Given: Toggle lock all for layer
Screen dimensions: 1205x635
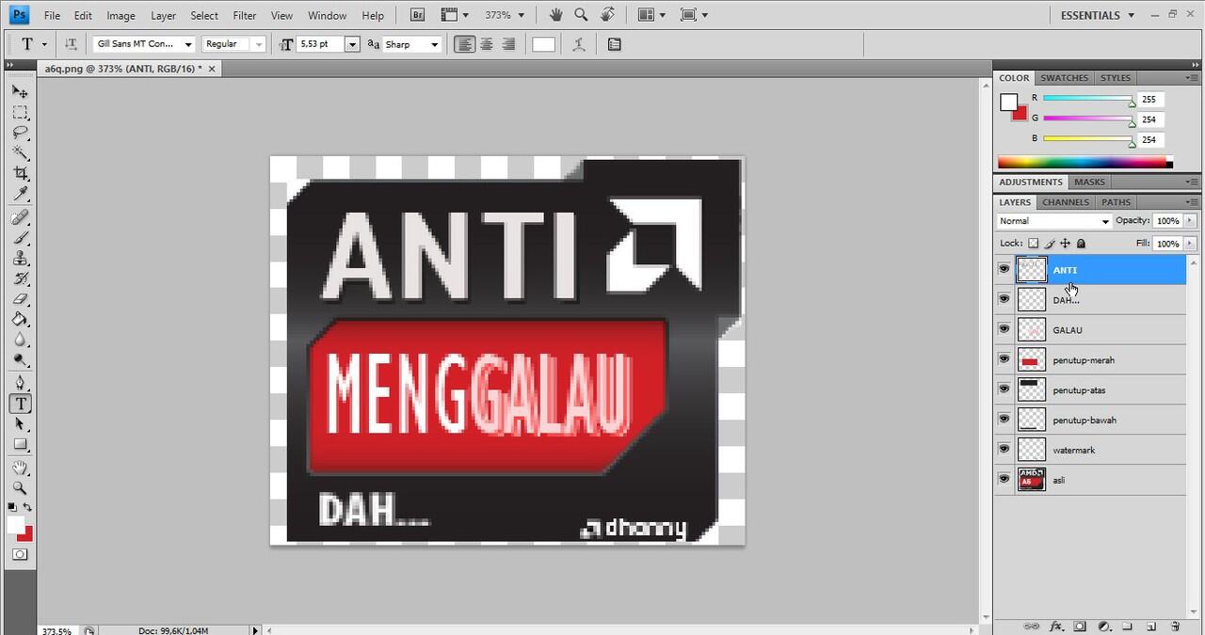Looking at the screenshot, I should click(1081, 243).
